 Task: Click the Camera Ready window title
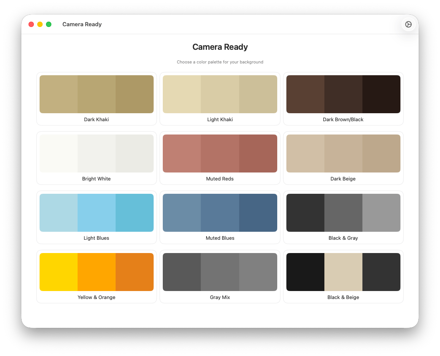click(82, 24)
